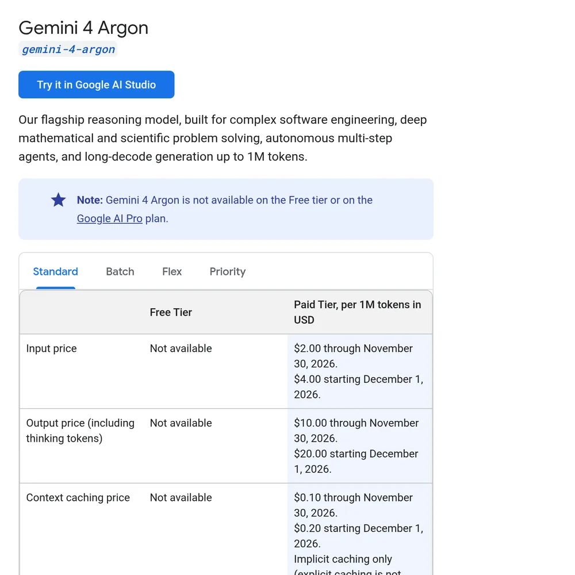Click the Free Tier column header

(x=171, y=312)
